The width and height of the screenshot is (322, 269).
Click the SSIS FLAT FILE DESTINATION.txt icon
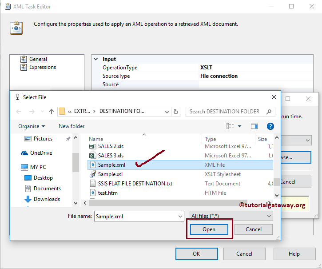[x=93, y=184]
